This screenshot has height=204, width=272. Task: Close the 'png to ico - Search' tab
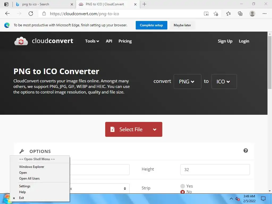(72, 4)
